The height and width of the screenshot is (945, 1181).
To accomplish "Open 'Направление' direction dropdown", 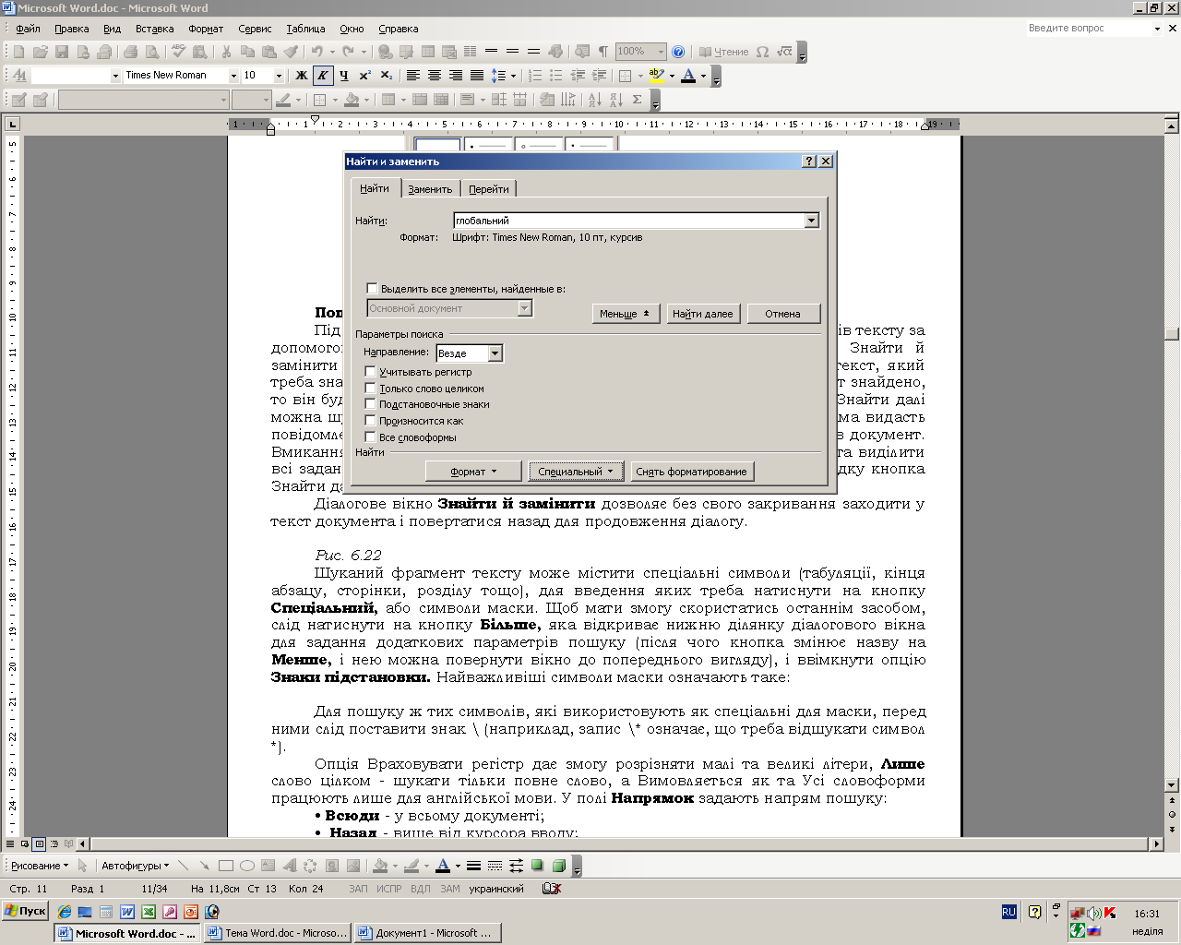I will (495, 353).
